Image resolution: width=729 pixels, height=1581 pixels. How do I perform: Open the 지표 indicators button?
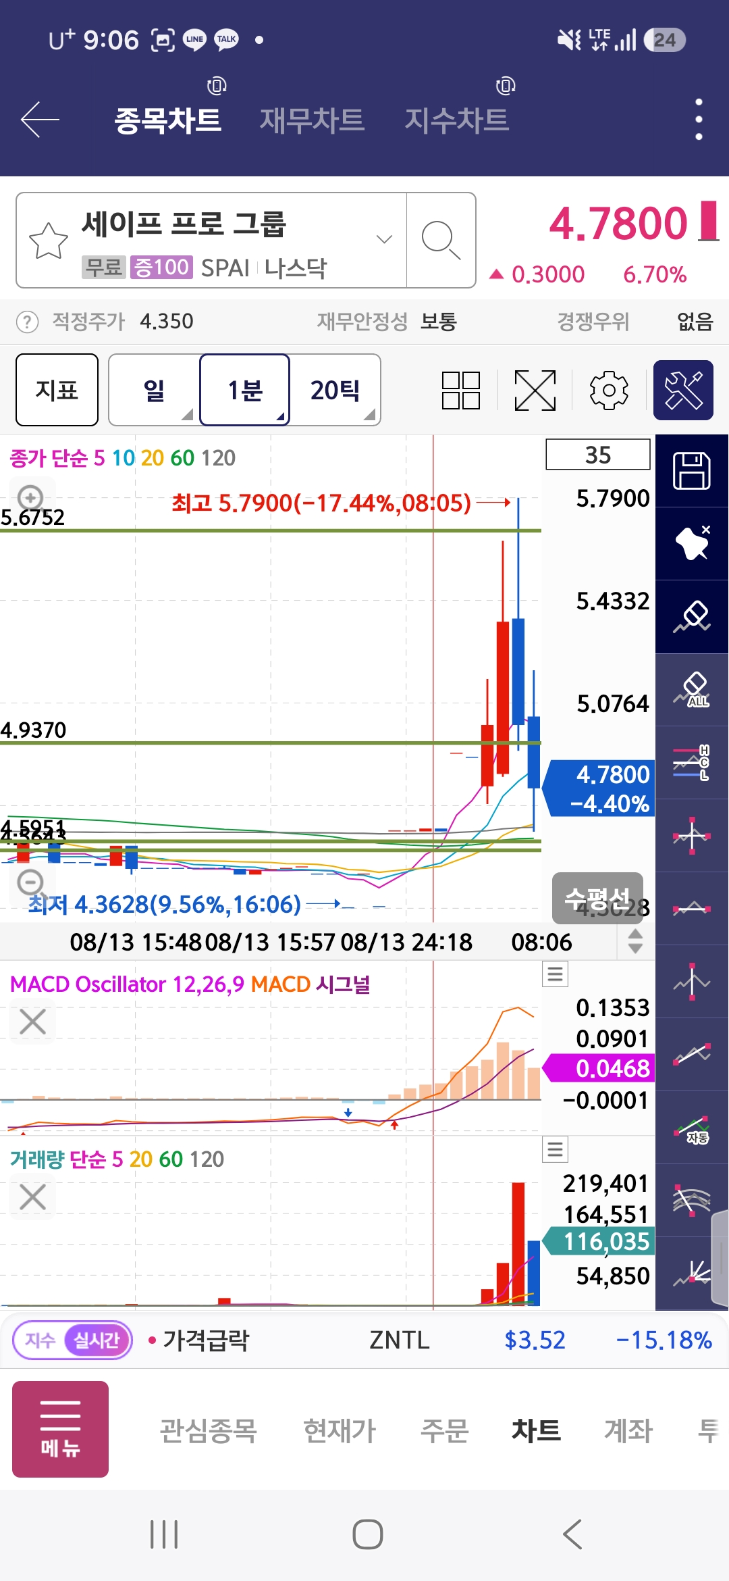coord(57,390)
